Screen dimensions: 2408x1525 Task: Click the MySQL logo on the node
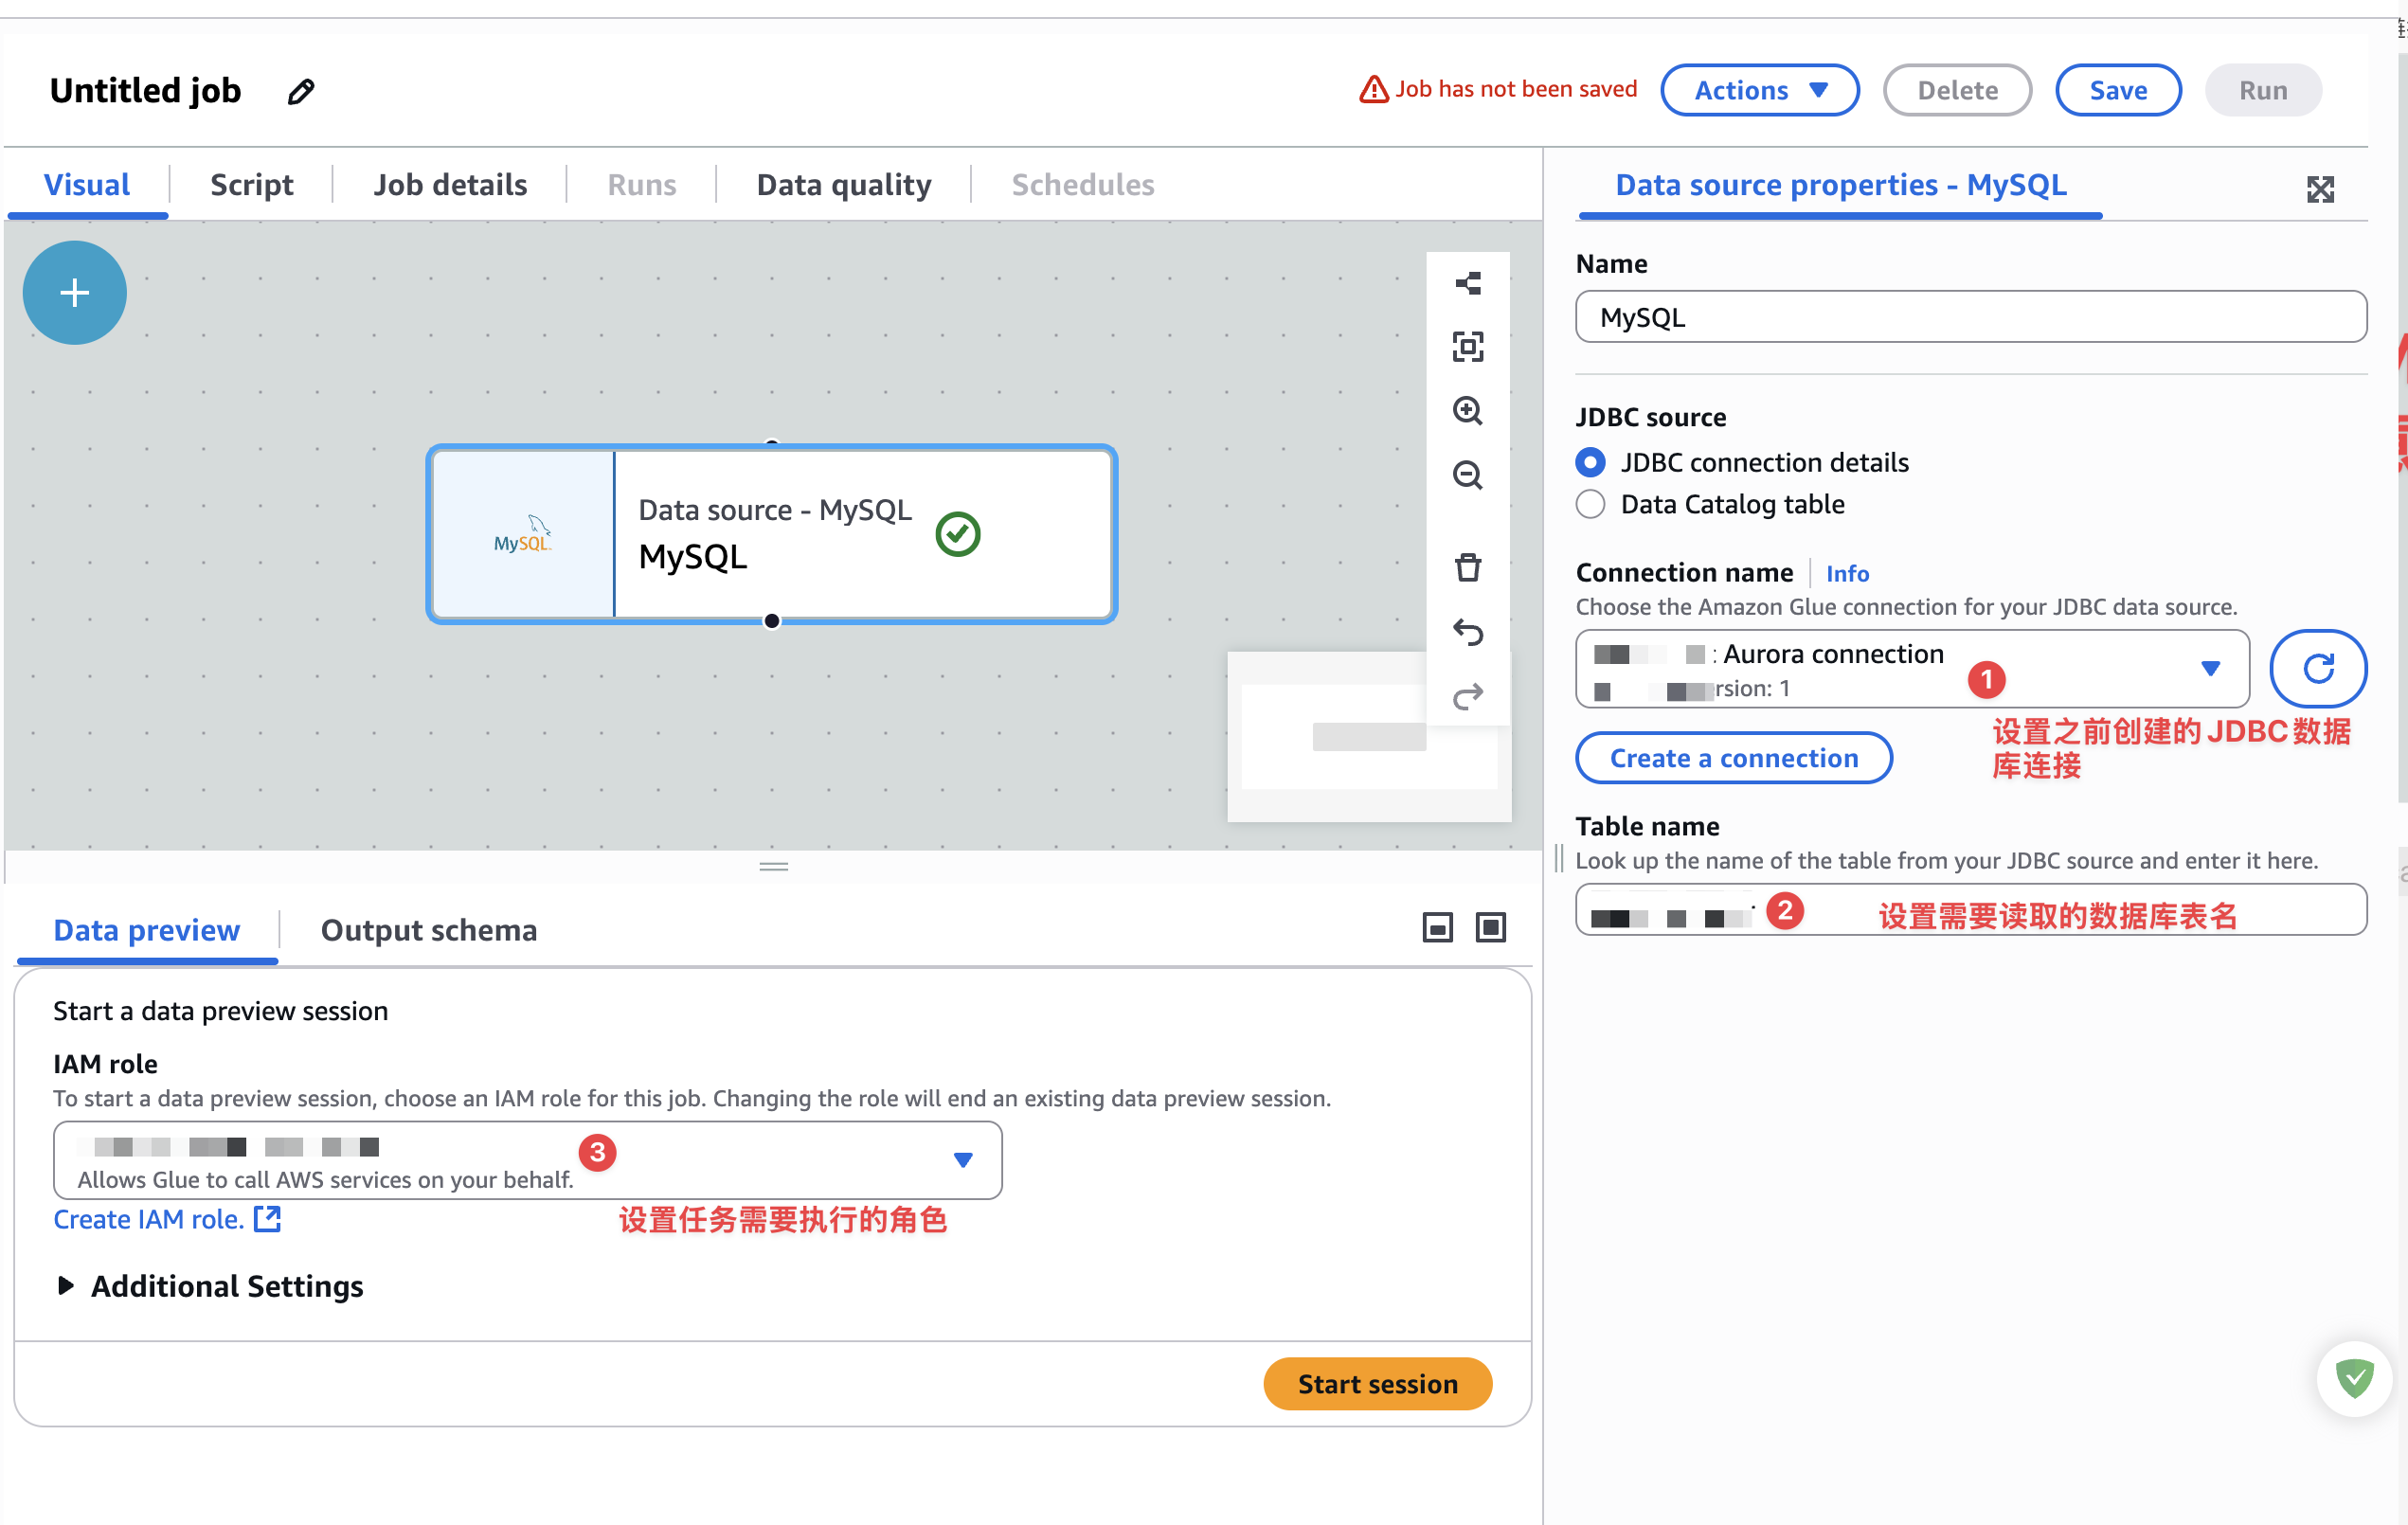pos(522,534)
